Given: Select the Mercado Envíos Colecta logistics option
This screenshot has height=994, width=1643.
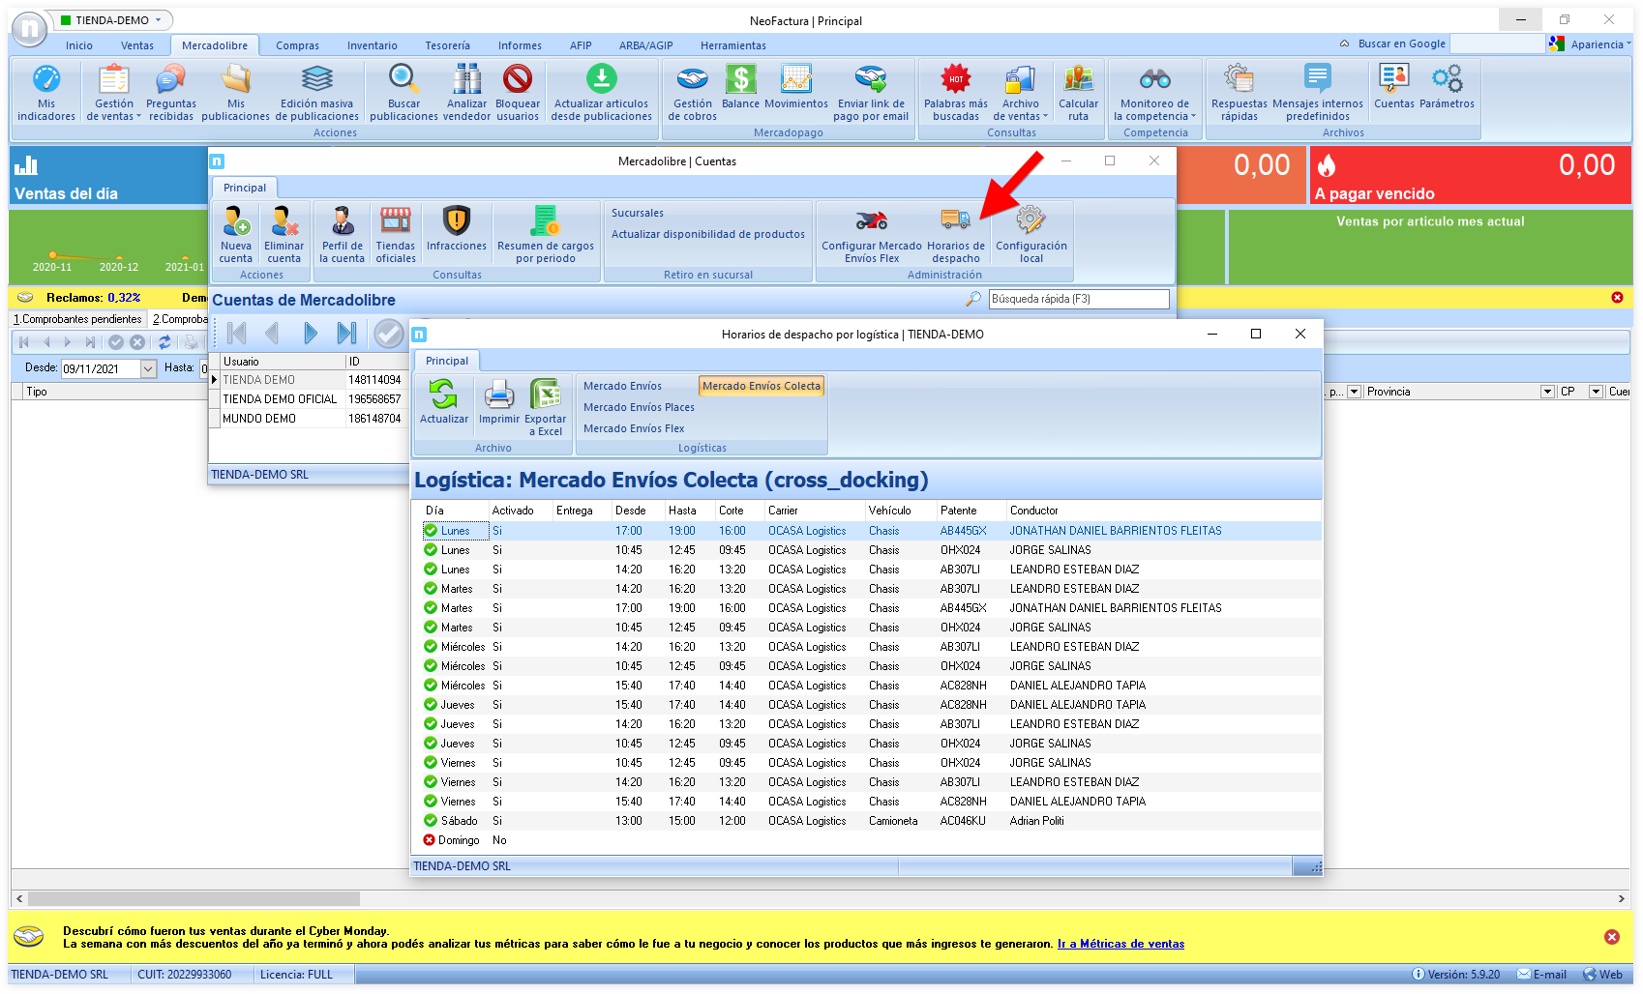Looking at the screenshot, I should [x=761, y=386].
